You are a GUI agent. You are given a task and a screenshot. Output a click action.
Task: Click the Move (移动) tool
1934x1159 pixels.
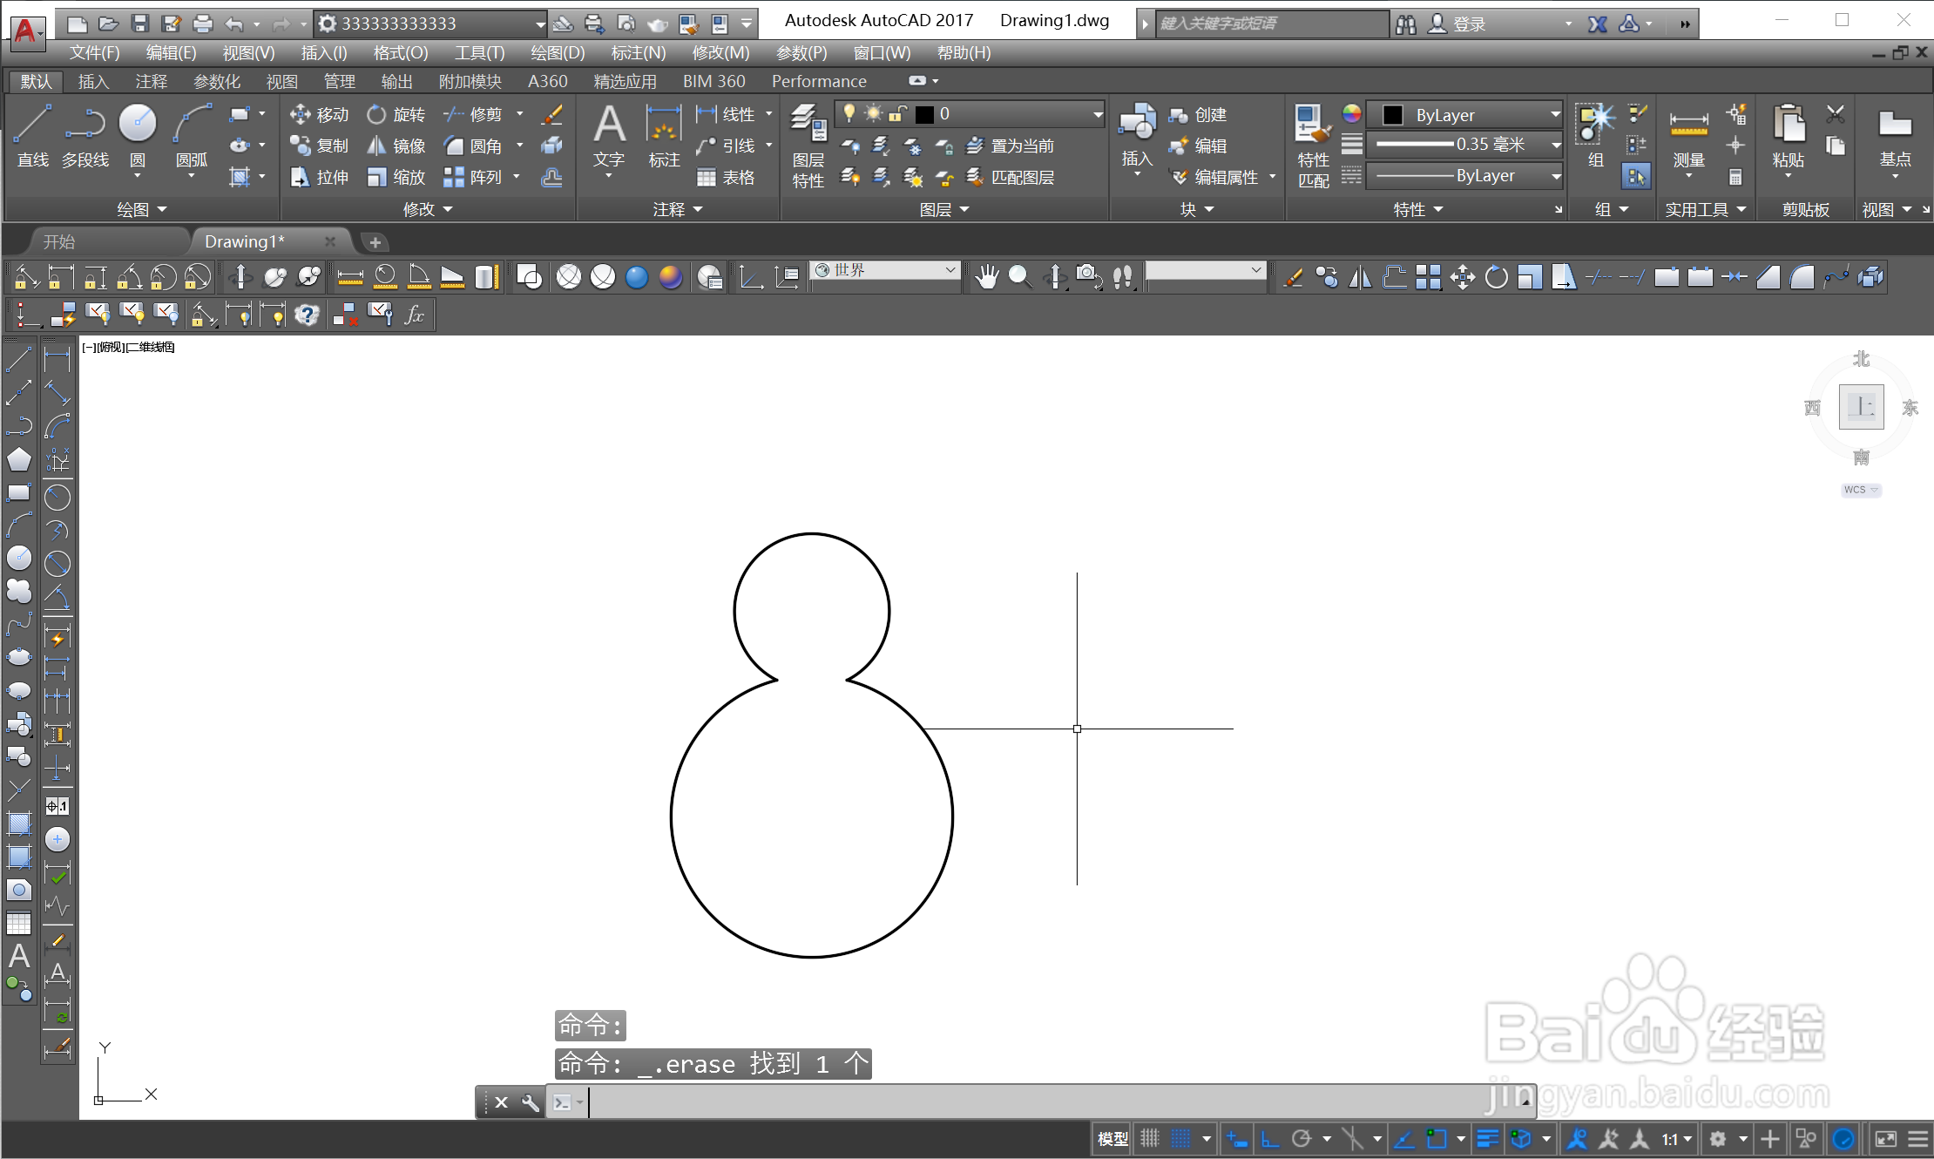point(319,114)
